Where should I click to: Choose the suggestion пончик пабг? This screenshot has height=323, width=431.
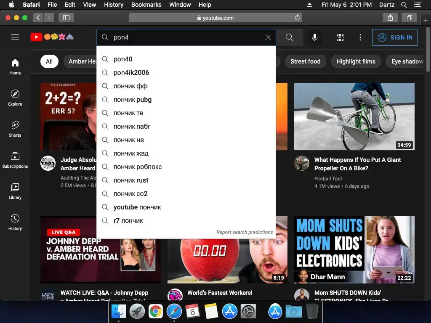pos(186,126)
